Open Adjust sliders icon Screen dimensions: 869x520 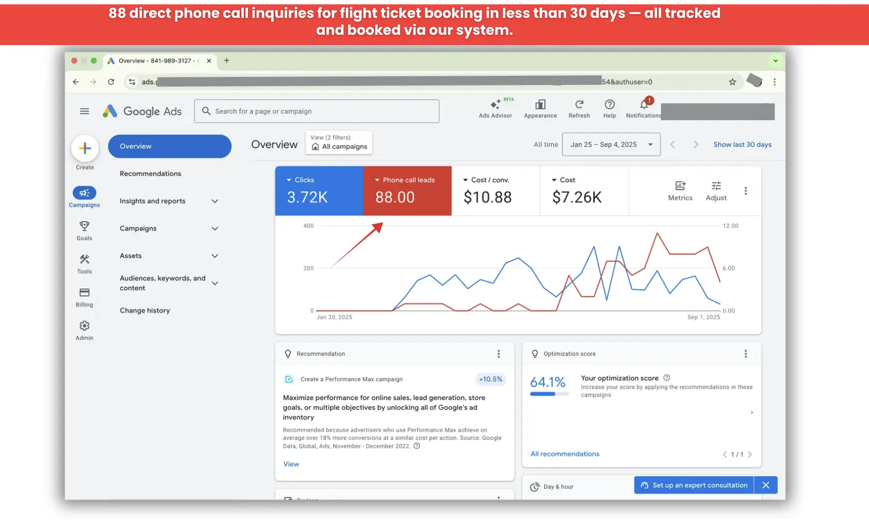click(716, 191)
